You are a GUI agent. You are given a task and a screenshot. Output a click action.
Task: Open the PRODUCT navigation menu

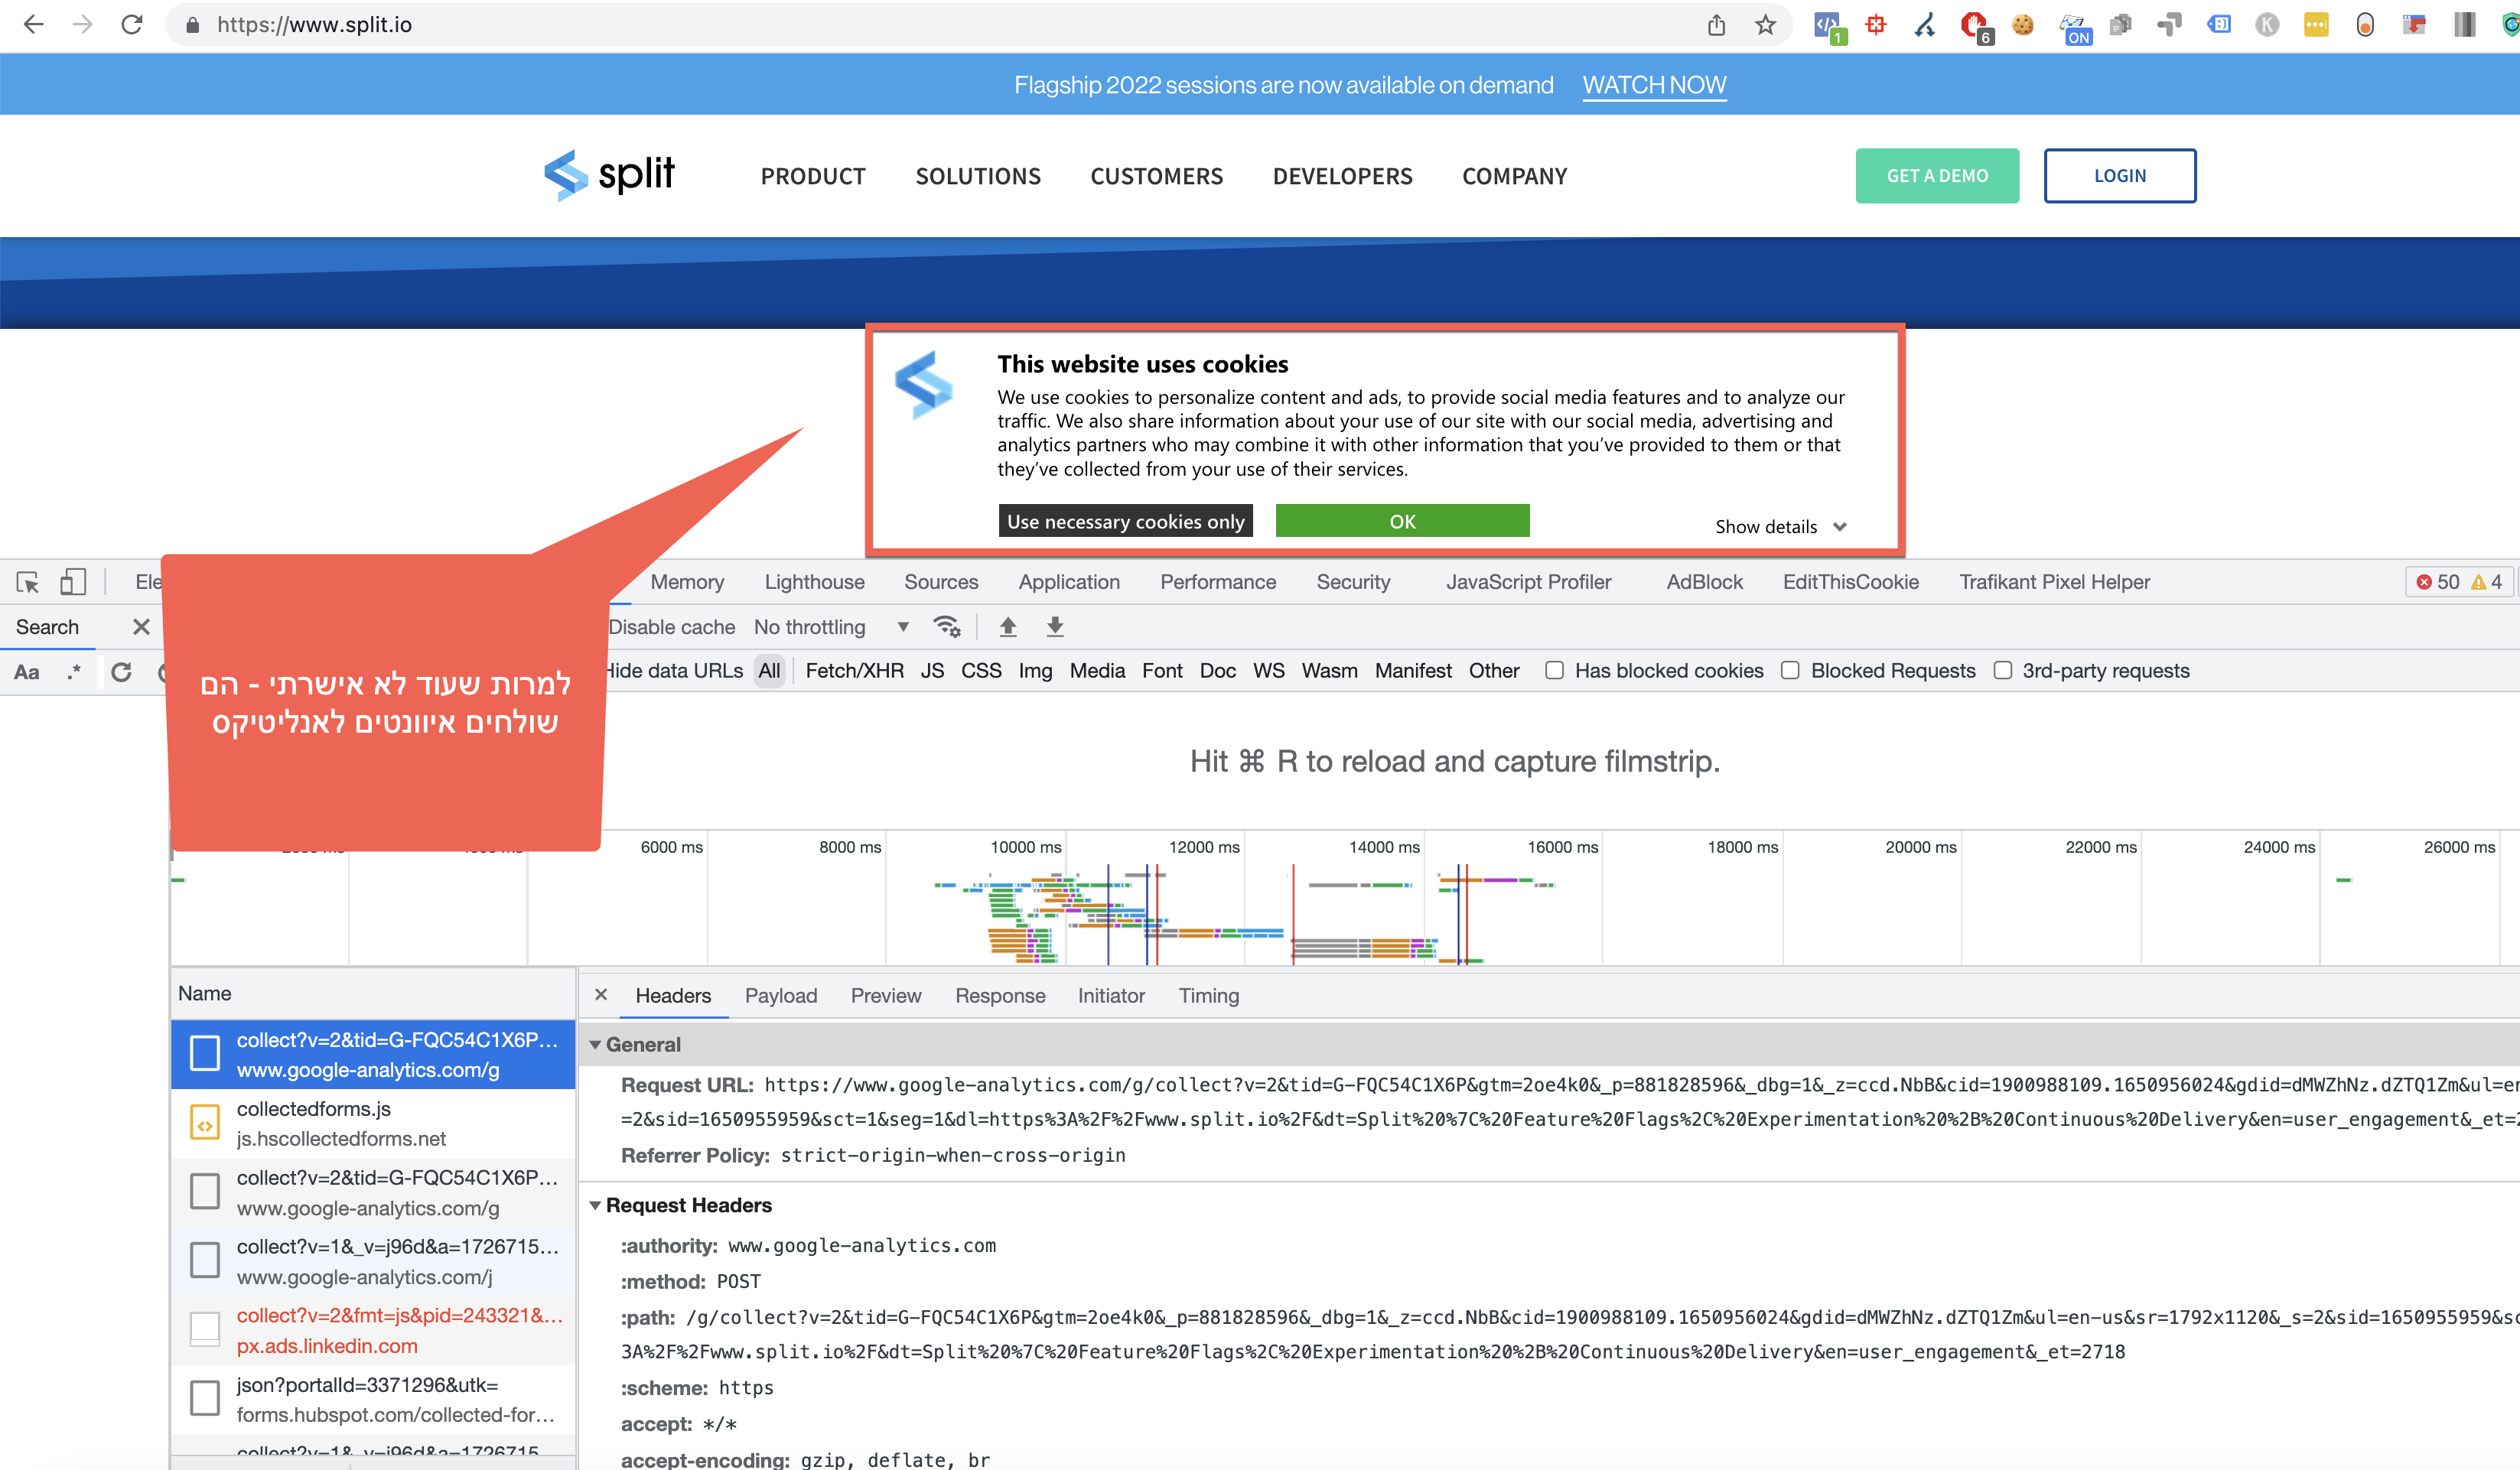coord(813,177)
